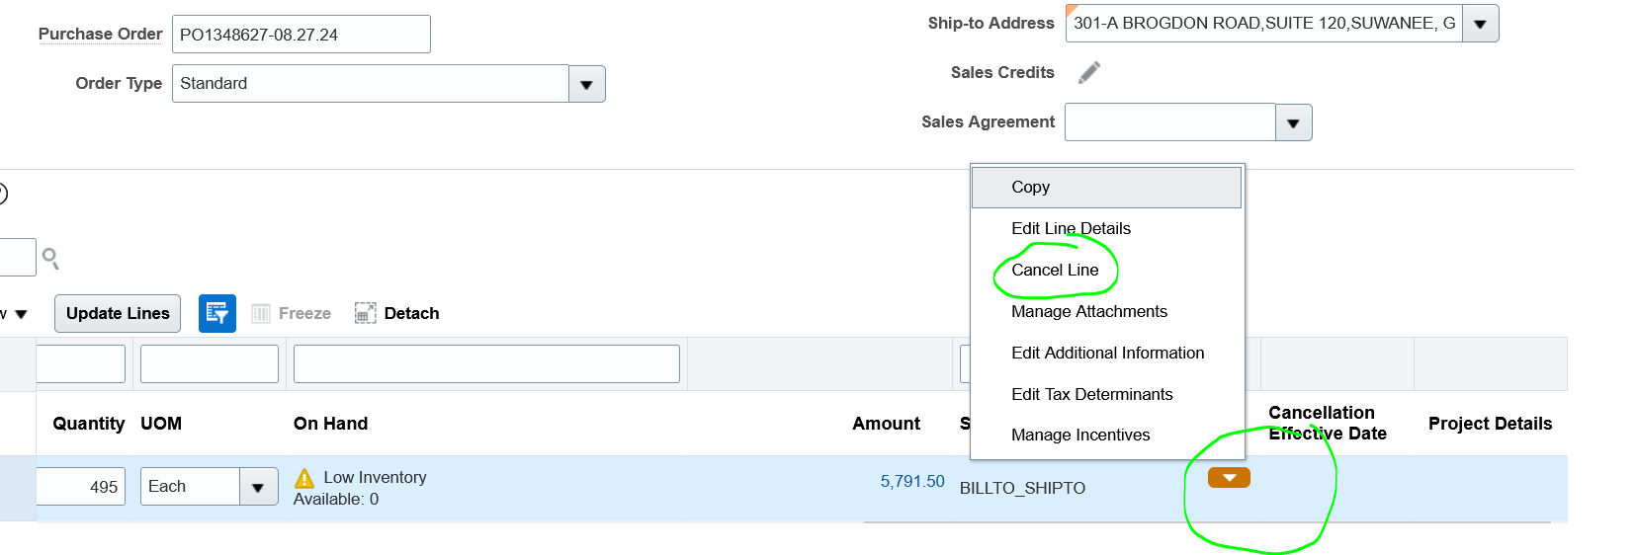Image resolution: width=1637 pixels, height=555 pixels.
Task: Choose Edit Tax Determinants menu item
Action: 1091,394
